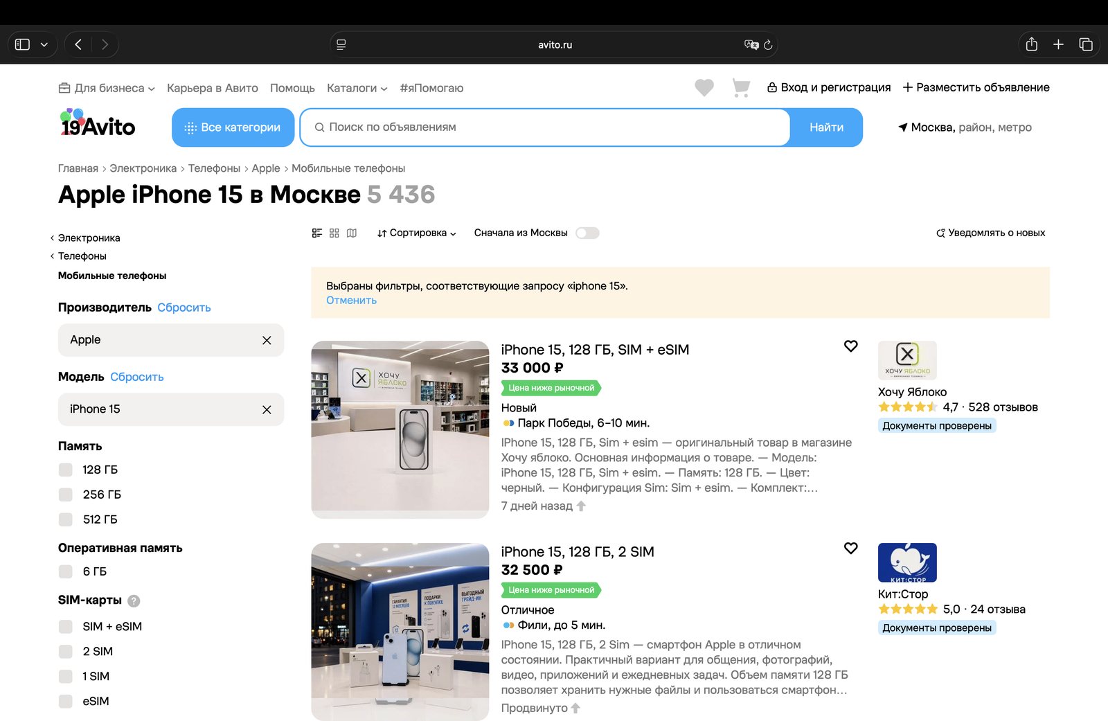Open the Сортировка dropdown
Viewport: 1108px width, 721px height.
(417, 233)
